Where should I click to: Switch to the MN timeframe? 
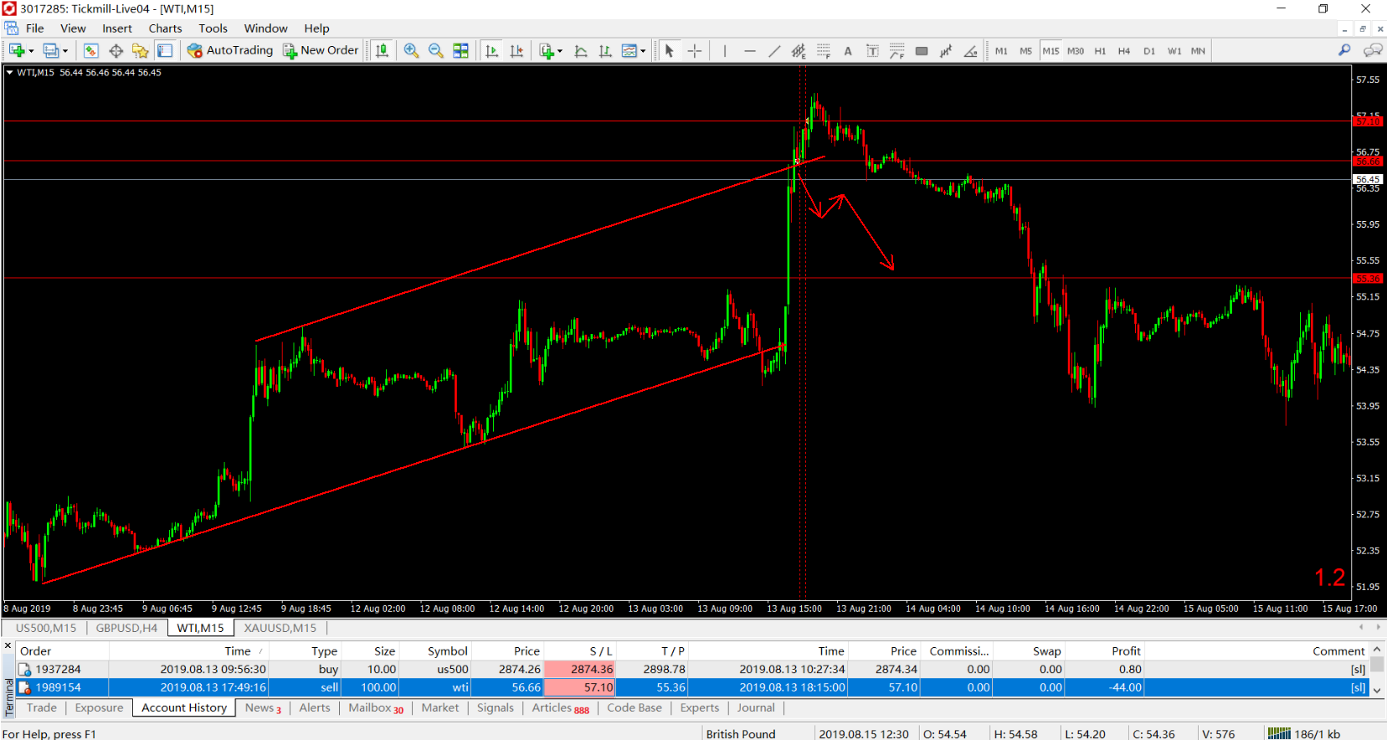pyautogui.click(x=1198, y=51)
